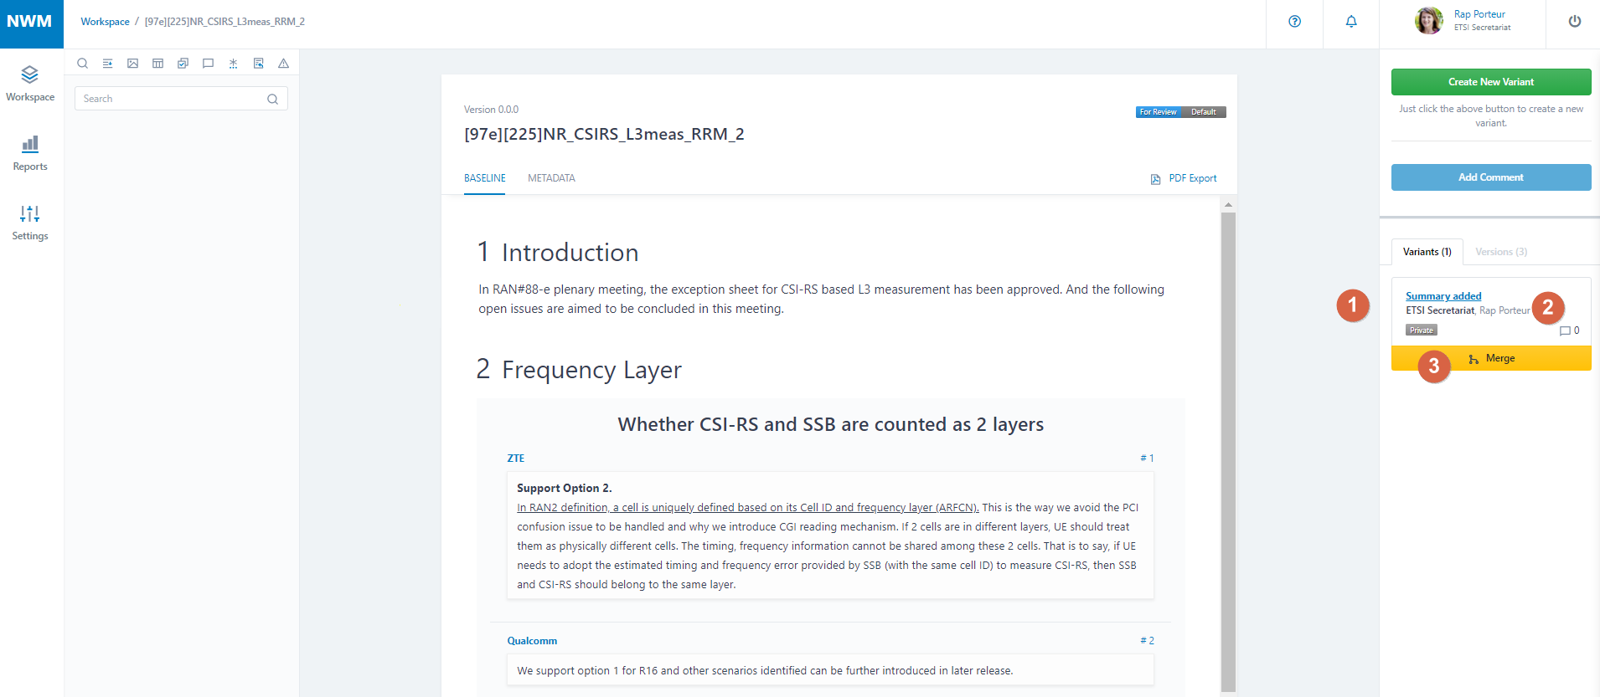Open Reports from the left sidebar
1600x697 pixels.
(x=30, y=153)
